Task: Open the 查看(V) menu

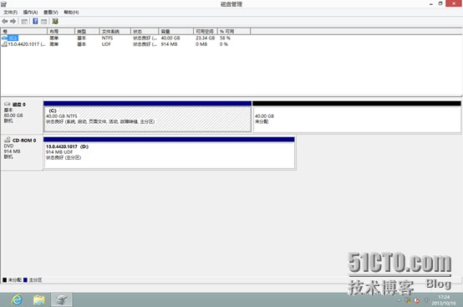Action: click(x=51, y=12)
